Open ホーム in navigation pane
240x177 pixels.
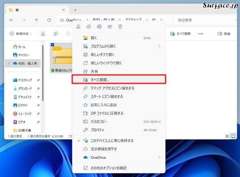pyautogui.click(x=19, y=47)
